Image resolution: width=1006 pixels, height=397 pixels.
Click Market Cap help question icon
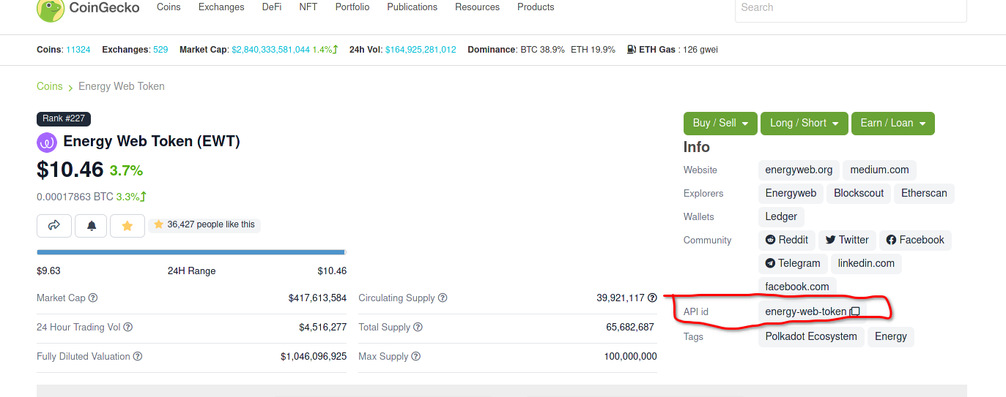coord(93,298)
